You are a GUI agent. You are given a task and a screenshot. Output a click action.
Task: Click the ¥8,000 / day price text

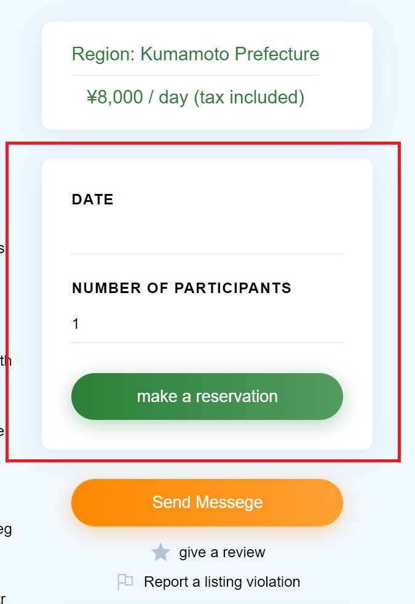point(137,97)
